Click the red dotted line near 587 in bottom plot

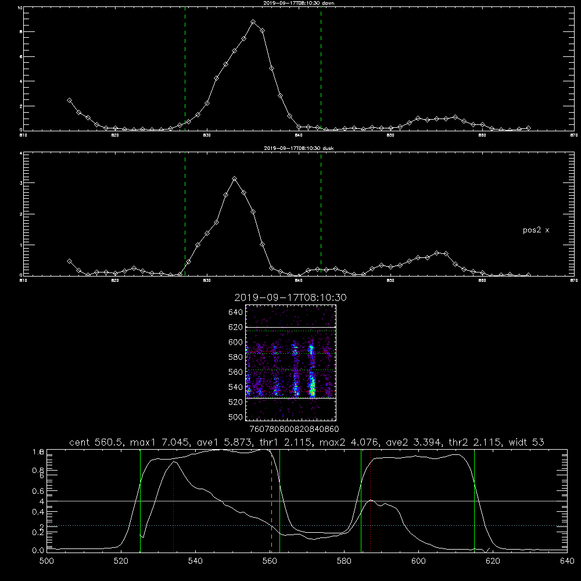coord(370,501)
